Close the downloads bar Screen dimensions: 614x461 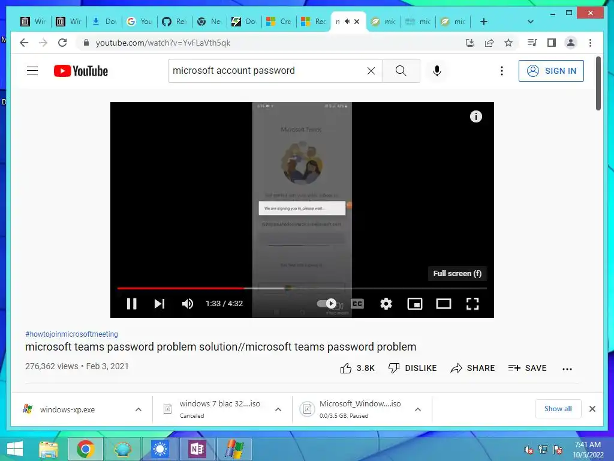(x=592, y=409)
